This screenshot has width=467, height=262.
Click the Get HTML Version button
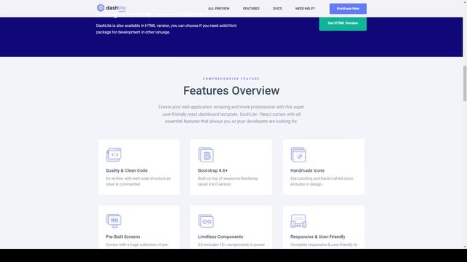coord(343,24)
